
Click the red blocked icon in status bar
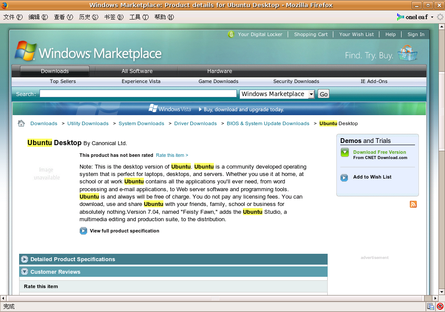click(440, 306)
